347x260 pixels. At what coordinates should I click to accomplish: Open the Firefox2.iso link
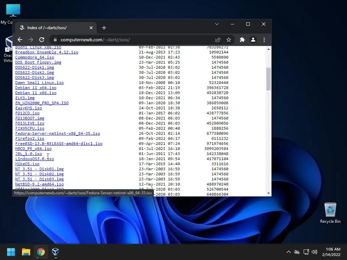[x=30, y=138]
